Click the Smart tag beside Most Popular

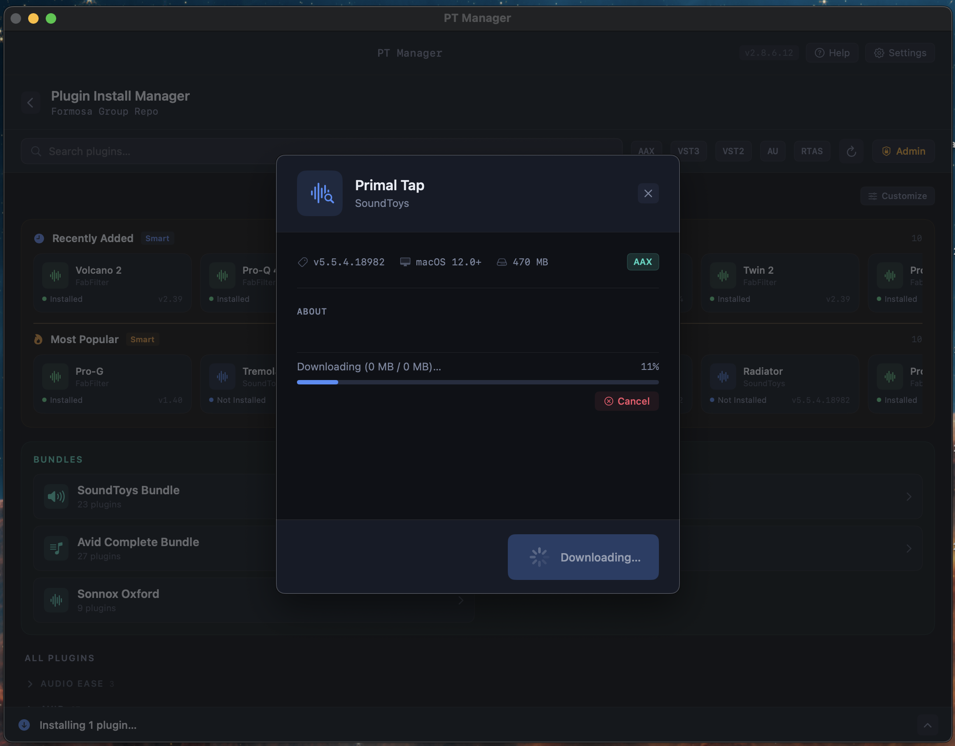tap(142, 339)
